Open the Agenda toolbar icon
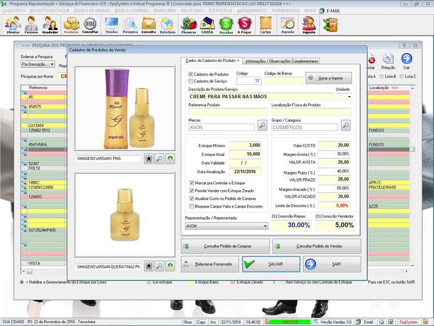This screenshot has width=434, height=326. coord(288,24)
